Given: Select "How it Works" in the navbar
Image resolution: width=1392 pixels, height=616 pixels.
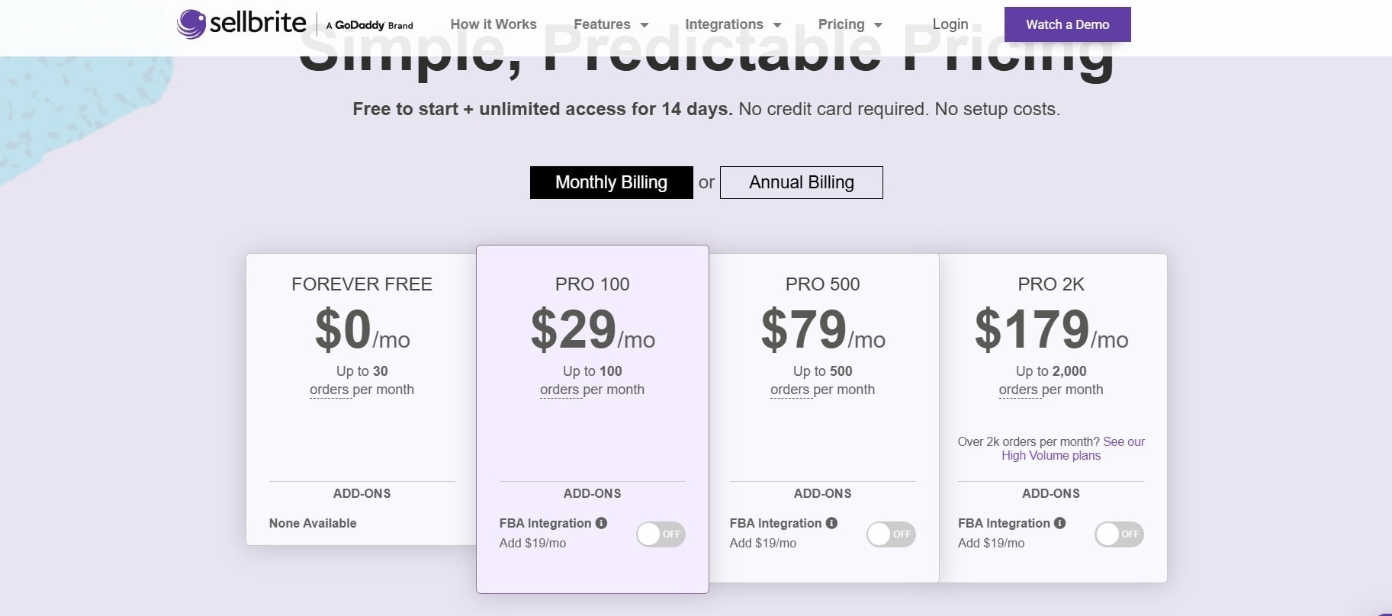Looking at the screenshot, I should 493,24.
